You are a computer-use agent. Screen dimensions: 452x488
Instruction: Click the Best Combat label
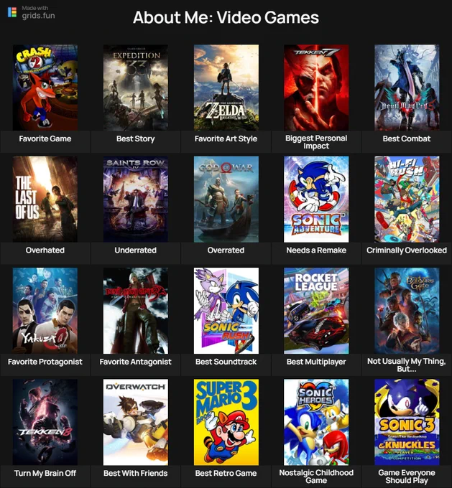407,139
